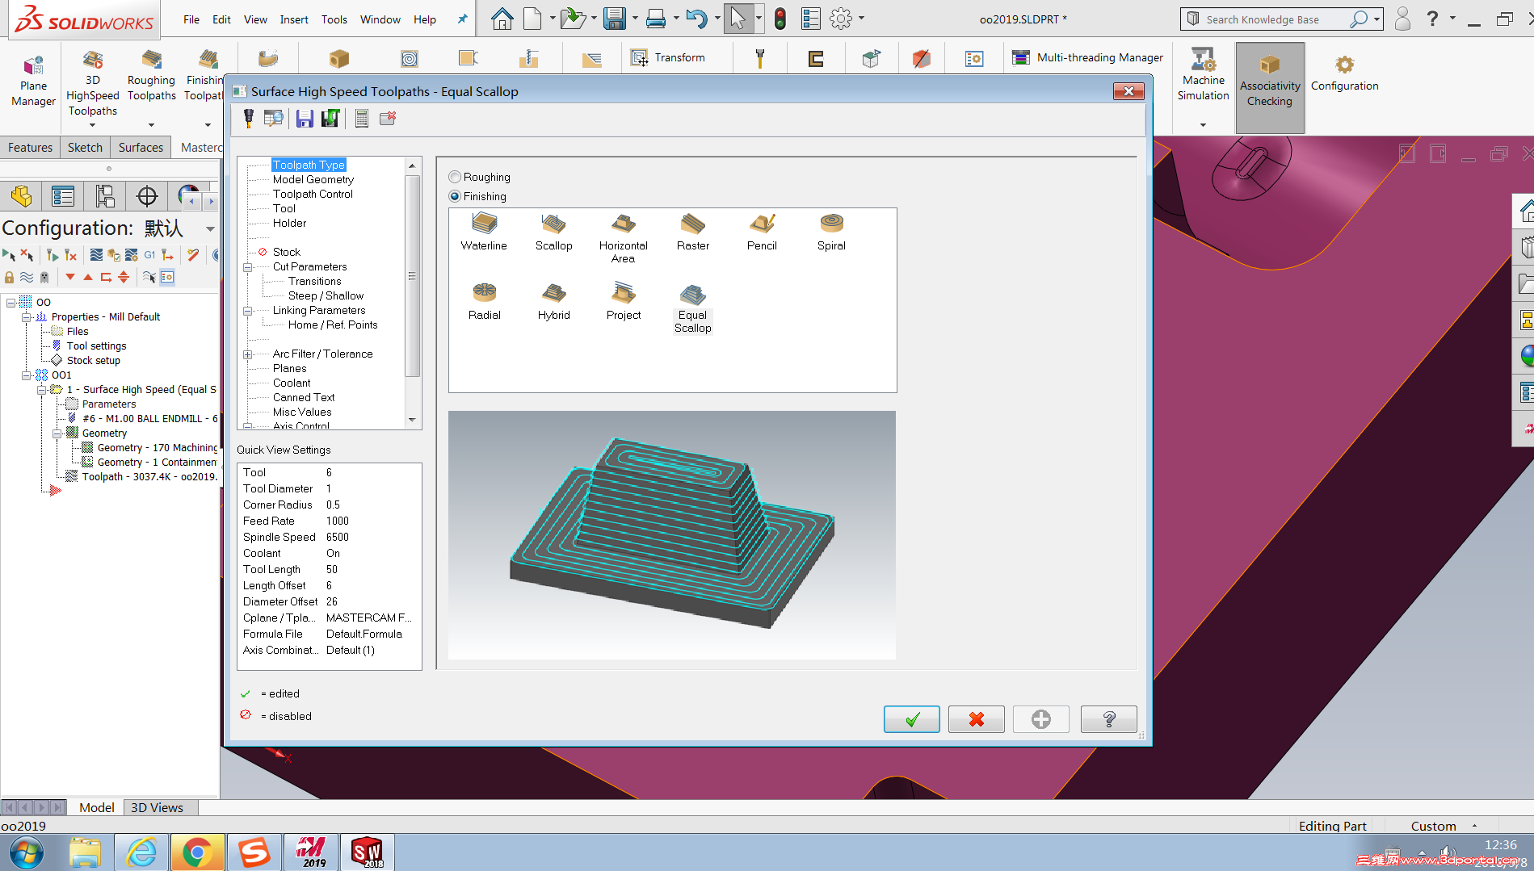Confirm dialog with green checkmark button
1534x871 pixels.
(x=912, y=719)
